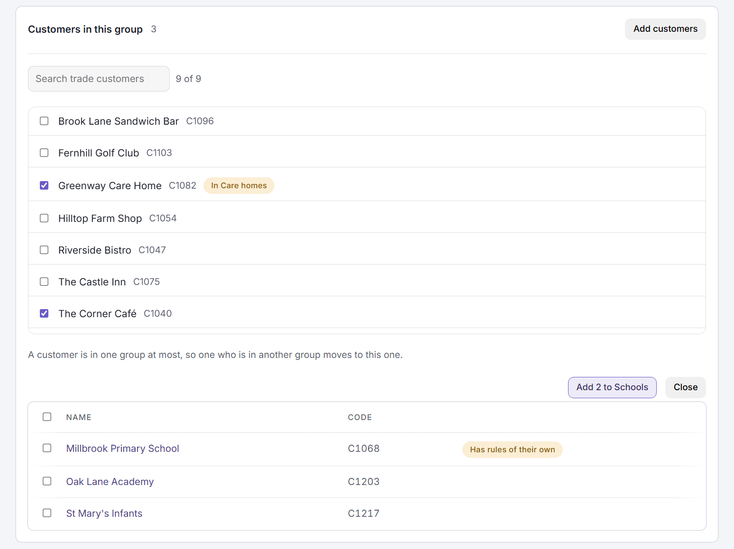Toggle the select-all checkbox beside NAME header

pos(47,417)
